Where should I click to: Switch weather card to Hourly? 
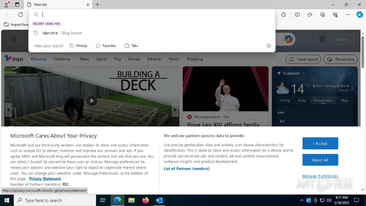[x=285, y=100]
